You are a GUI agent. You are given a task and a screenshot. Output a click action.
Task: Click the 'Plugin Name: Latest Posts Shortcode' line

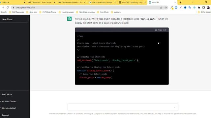click(x=97, y=43)
